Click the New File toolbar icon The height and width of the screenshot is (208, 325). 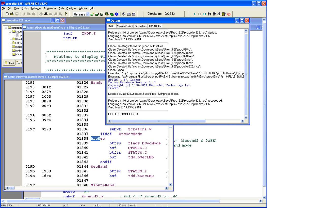point(7,14)
